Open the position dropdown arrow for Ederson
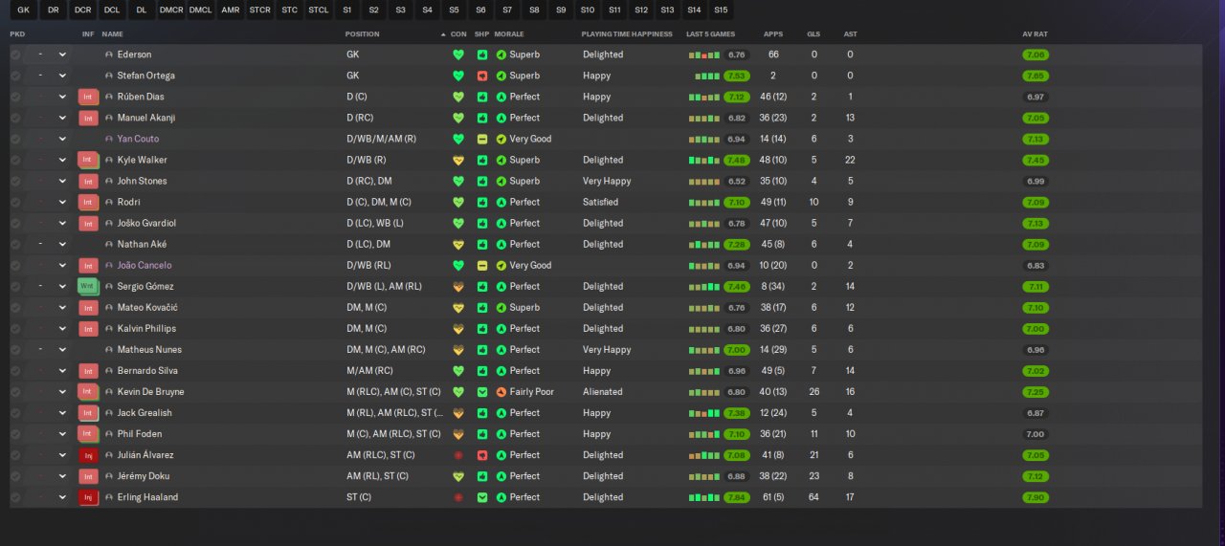The image size is (1225, 546). [62, 55]
